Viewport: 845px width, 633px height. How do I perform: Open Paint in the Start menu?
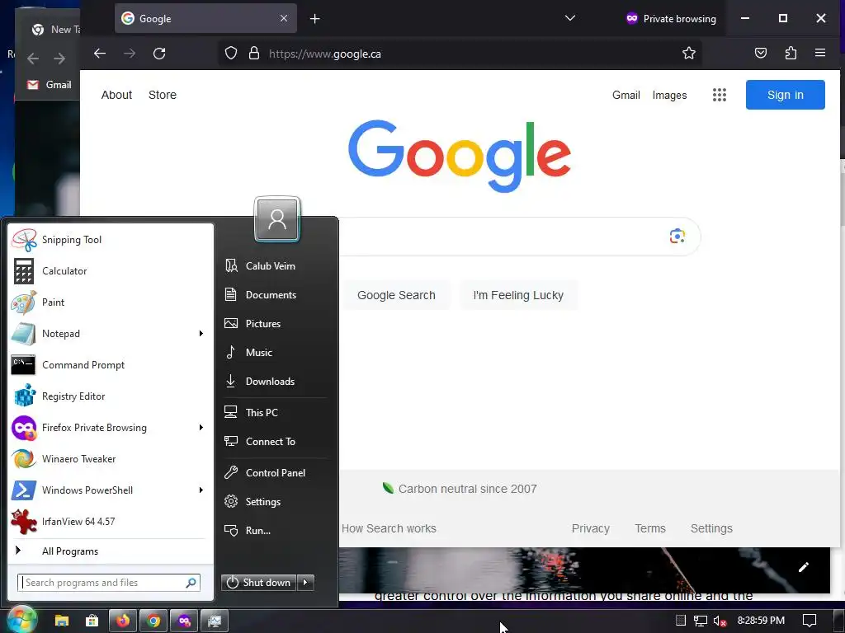pos(110,302)
